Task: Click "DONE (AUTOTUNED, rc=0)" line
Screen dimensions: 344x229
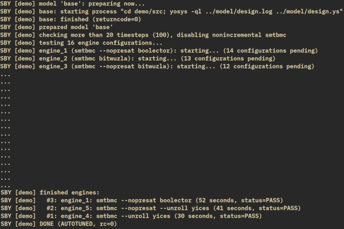Action: (58, 224)
